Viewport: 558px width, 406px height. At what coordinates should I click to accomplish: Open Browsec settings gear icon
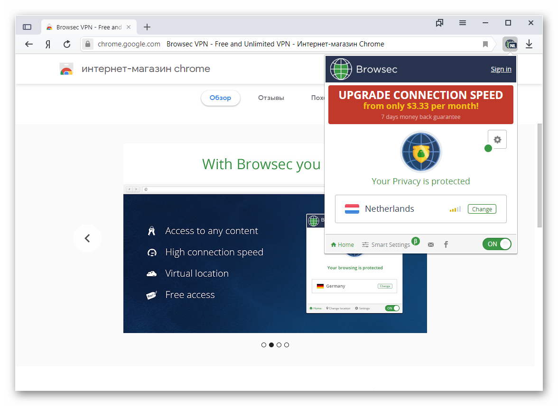(497, 140)
